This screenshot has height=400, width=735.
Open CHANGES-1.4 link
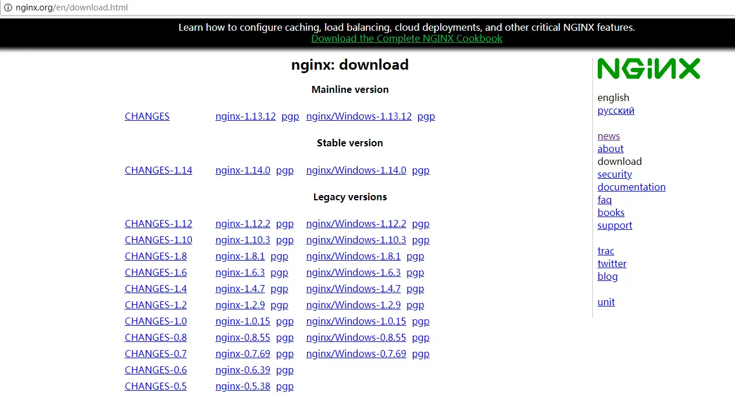pos(156,289)
